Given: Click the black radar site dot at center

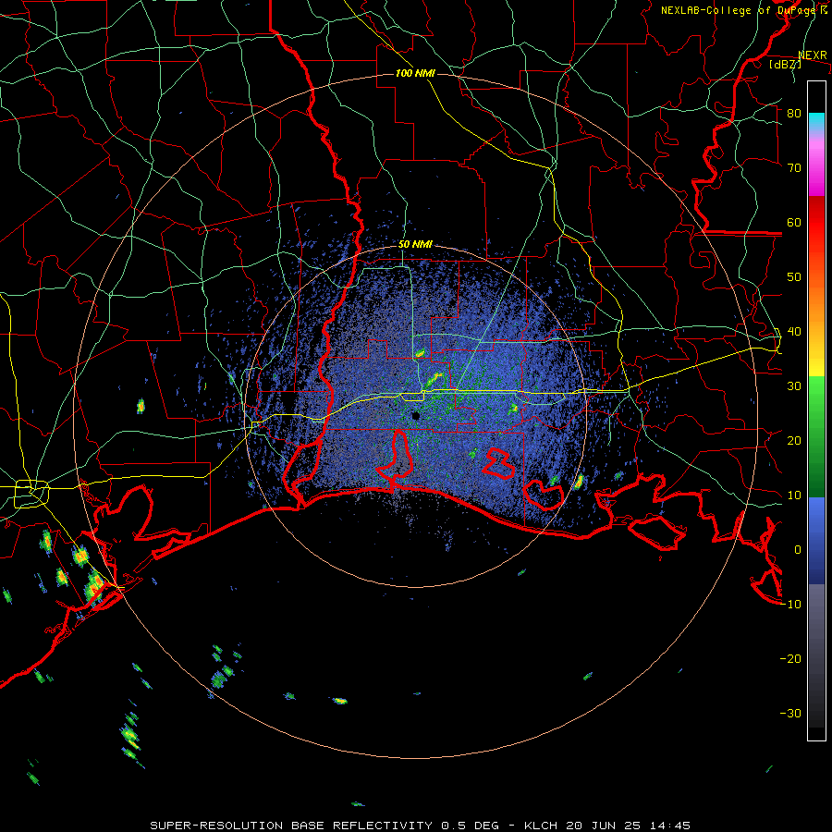Looking at the screenshot, I should 416,416.
